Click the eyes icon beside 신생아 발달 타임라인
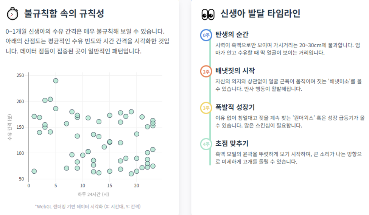 click(x=208, y=15)
